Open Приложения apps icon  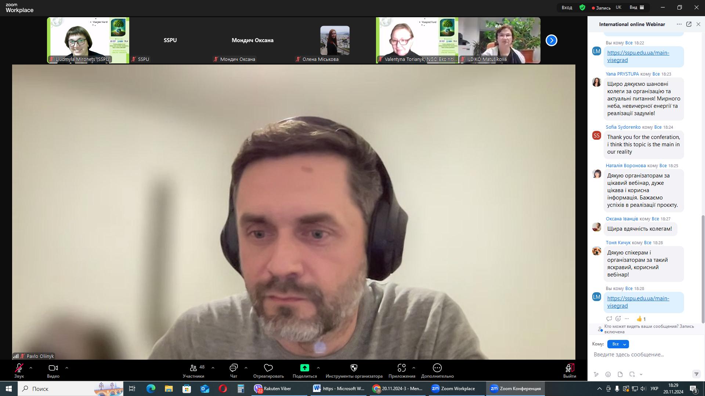pos(402,368)
